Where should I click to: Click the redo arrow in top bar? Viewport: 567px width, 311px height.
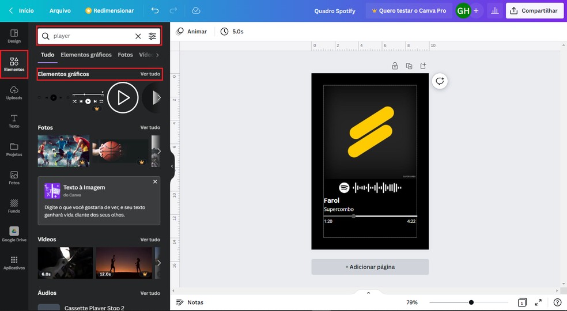click(173, 11)
